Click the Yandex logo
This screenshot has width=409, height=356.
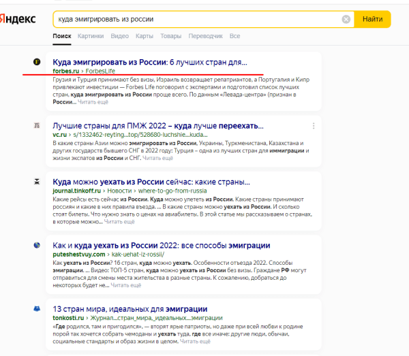(x=17, y=19)
